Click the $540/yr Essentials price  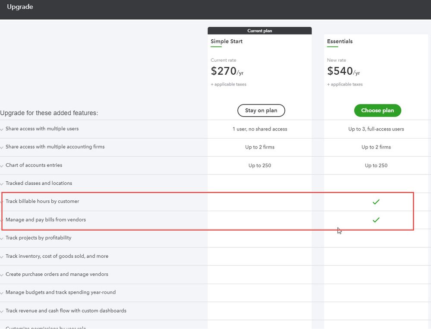point(343,71)
